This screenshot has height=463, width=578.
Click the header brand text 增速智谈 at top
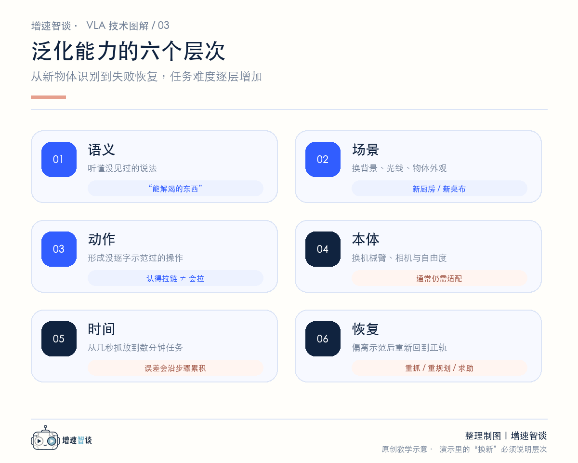(51, 26)
